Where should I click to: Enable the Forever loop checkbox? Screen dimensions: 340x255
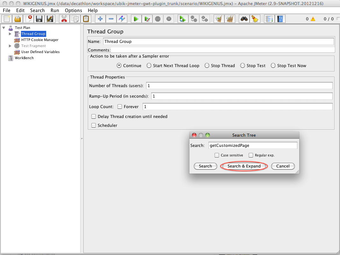120,107
